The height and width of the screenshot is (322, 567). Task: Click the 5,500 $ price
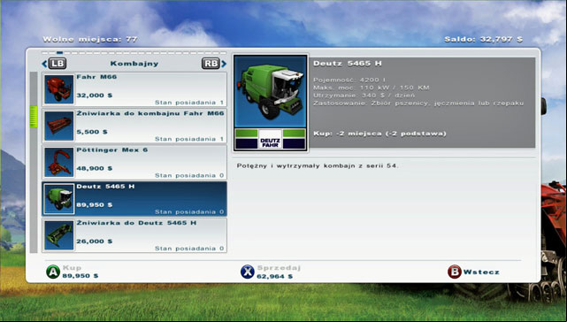pyautogui.click(x=92, y=132)
